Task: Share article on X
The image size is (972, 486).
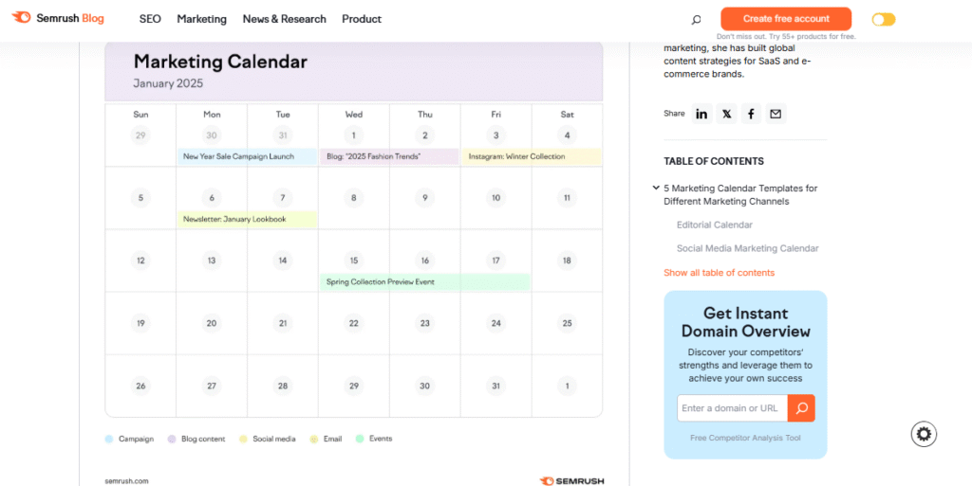Action: coord(726,114)
